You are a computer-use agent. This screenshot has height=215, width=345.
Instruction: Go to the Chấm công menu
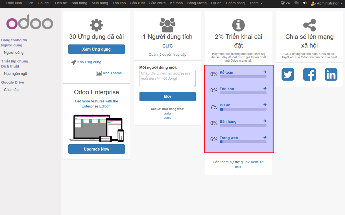tap(235, 3)
